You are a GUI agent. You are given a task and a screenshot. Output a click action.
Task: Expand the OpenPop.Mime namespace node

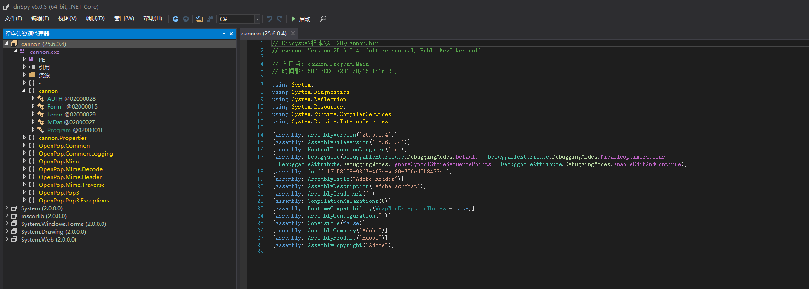(x=24, y=161)
